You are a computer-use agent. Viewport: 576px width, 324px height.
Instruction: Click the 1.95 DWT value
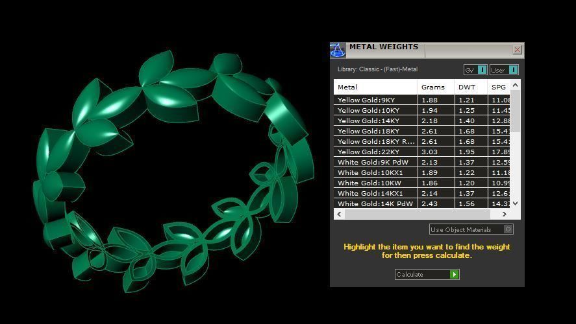466,152
